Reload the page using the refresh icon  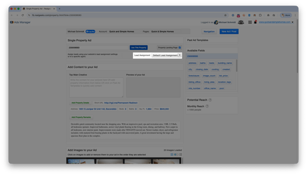click(x=23, y=15)
